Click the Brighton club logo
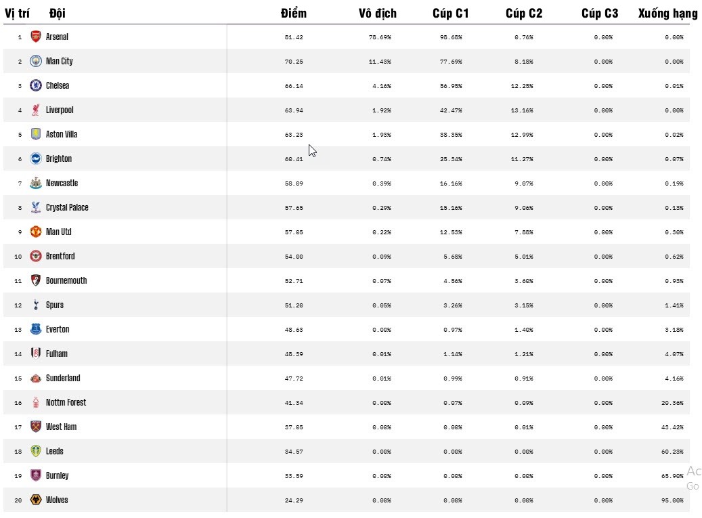Viewport: 702px width, 518px height. tap(36, 159)
